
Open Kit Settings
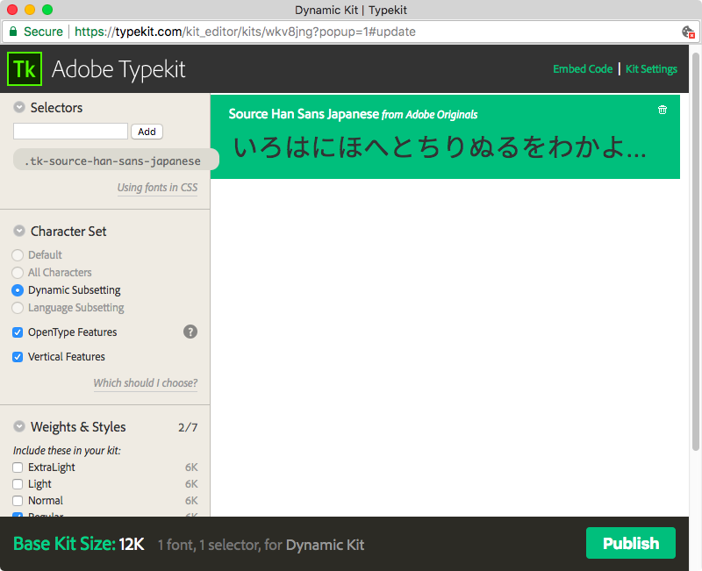(x=651, y=69)
